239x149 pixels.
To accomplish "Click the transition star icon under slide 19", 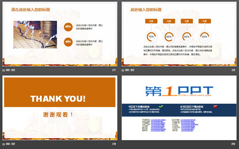I will click(x=4, y=144).
